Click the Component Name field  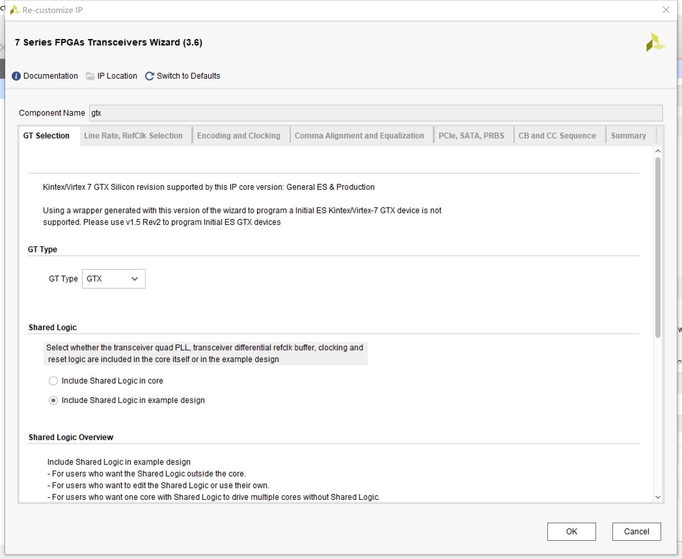tap(376, 113)
